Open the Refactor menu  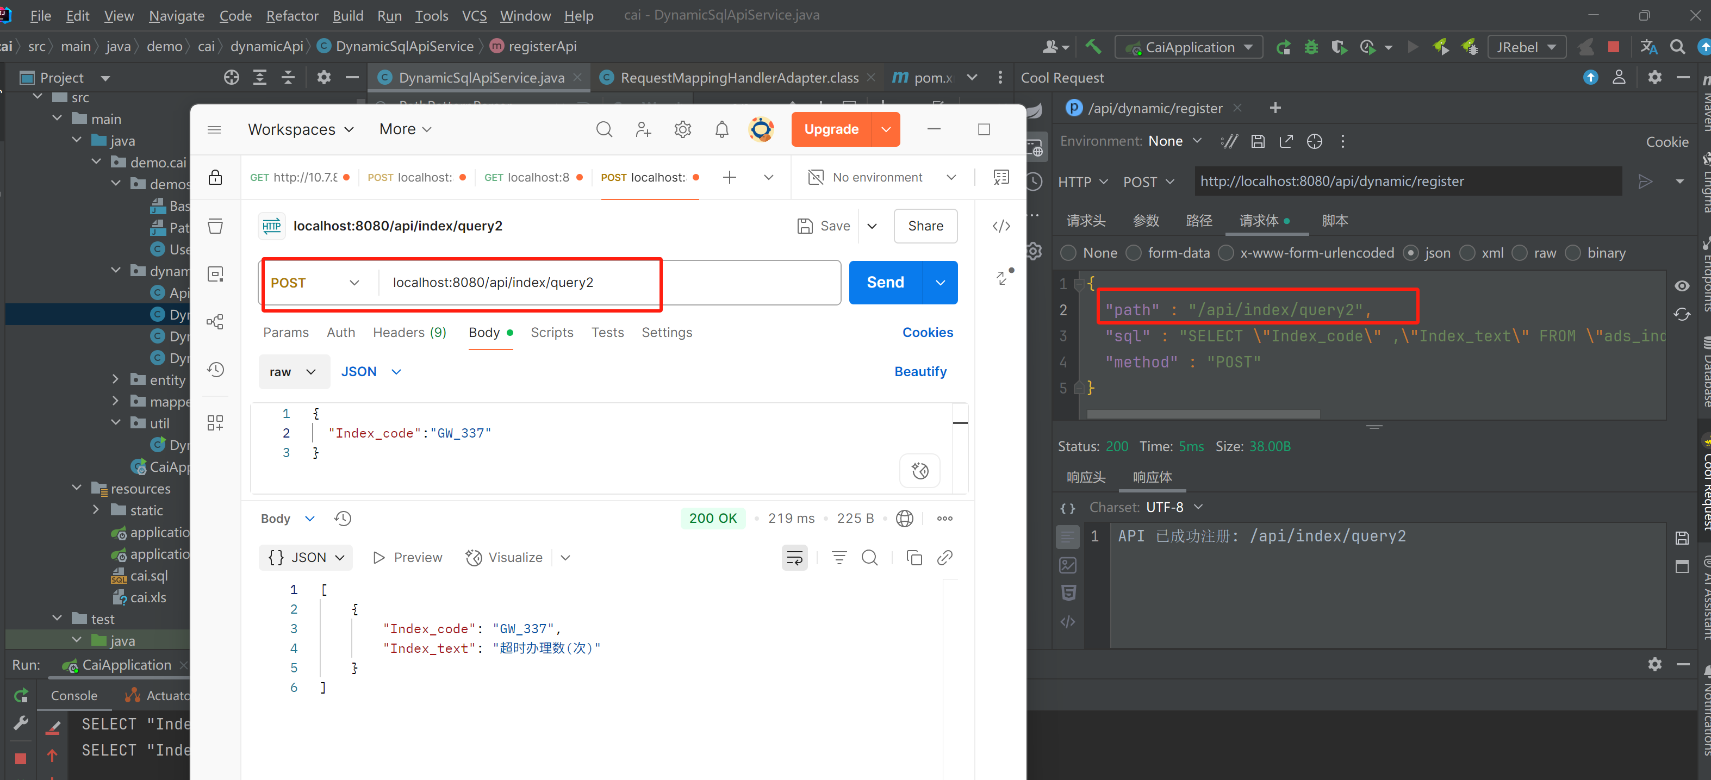coord(291,15)
